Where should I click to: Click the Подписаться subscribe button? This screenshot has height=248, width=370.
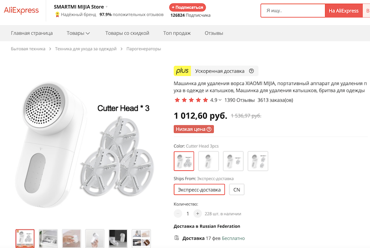pyautogui.click(x=188, y=7)
